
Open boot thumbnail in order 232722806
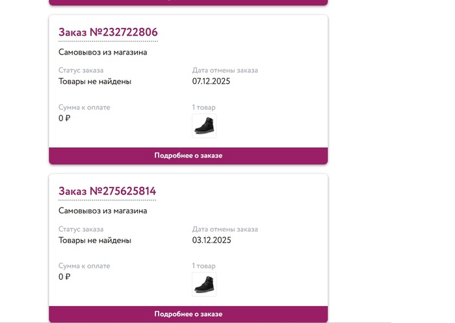point(204,126)
